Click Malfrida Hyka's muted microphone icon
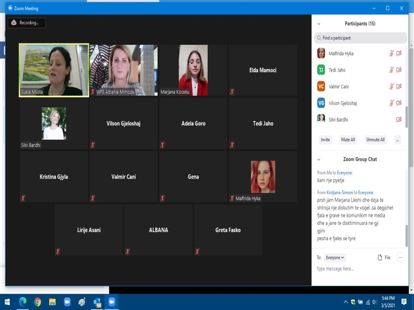The height and width of the screenshot is (310, 414). [x=392, y=53]
